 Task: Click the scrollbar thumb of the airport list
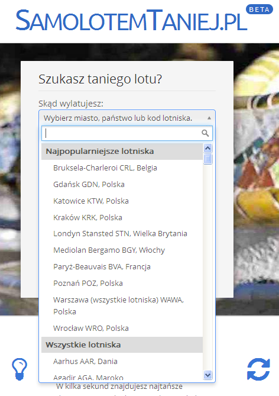pyautogui.click(x=207, y=159)
